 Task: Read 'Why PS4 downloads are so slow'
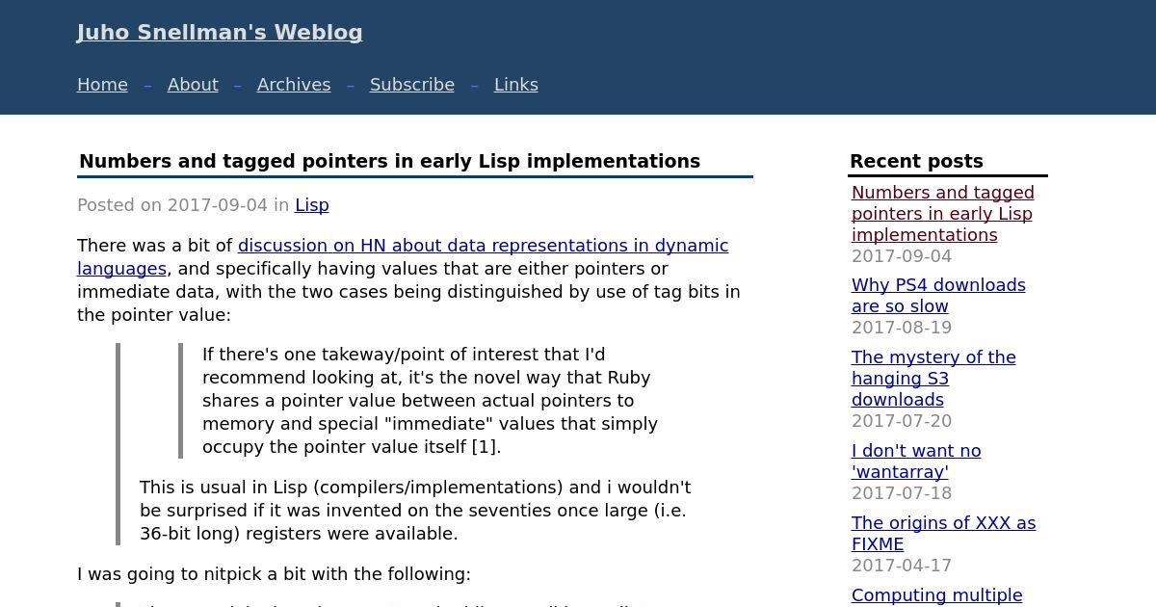click(938, 296)
